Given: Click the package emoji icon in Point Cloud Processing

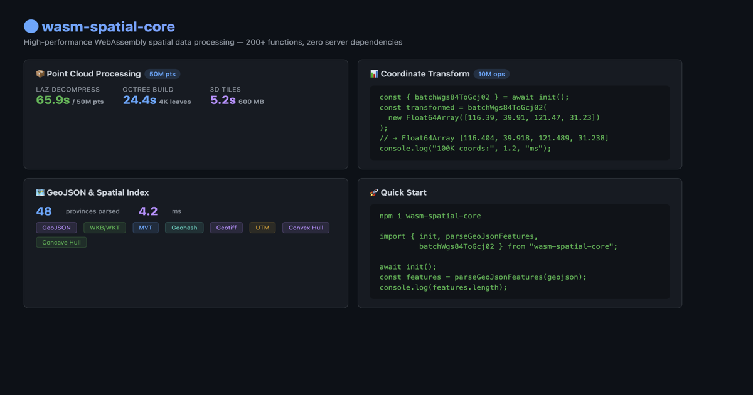Looking at the screenshot, I should tap(40, 74).
